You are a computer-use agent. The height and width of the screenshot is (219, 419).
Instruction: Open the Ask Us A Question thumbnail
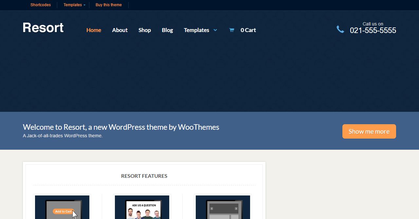142,207
